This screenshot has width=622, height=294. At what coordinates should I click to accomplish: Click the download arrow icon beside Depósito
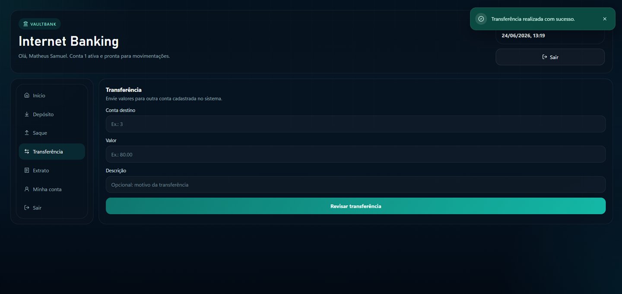click(x=27, y=114)
